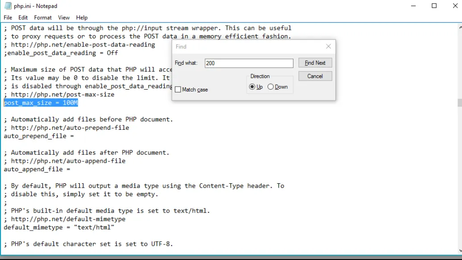Click the Find what input field

tap(249, 63)
